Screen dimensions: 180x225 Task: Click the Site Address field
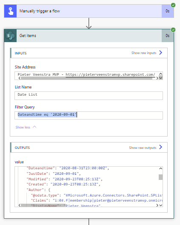tap(89, 76)
